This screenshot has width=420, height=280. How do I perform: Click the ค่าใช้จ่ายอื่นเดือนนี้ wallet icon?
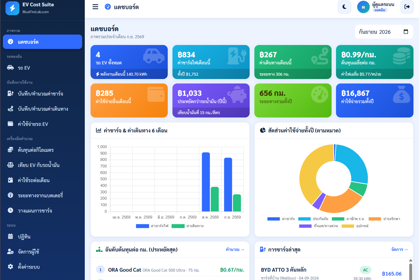(156, 94)
